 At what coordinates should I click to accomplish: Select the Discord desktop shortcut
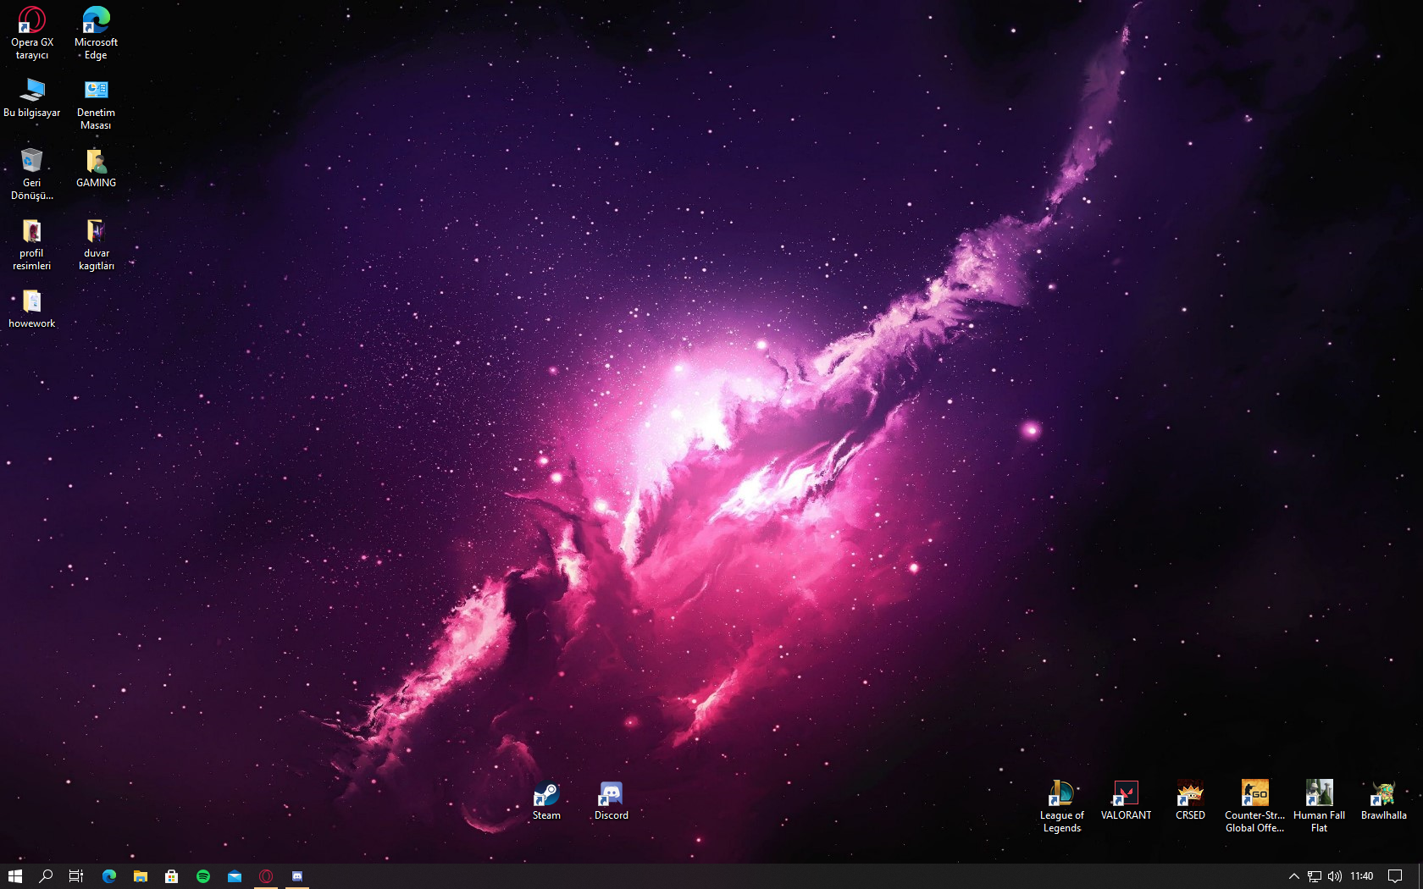pos(611,801)
